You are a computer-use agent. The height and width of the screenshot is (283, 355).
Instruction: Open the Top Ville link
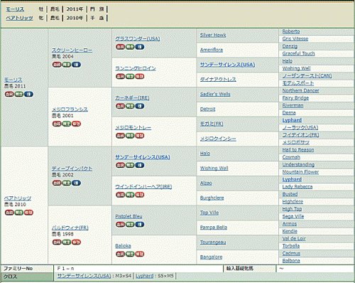click(209, 213)
